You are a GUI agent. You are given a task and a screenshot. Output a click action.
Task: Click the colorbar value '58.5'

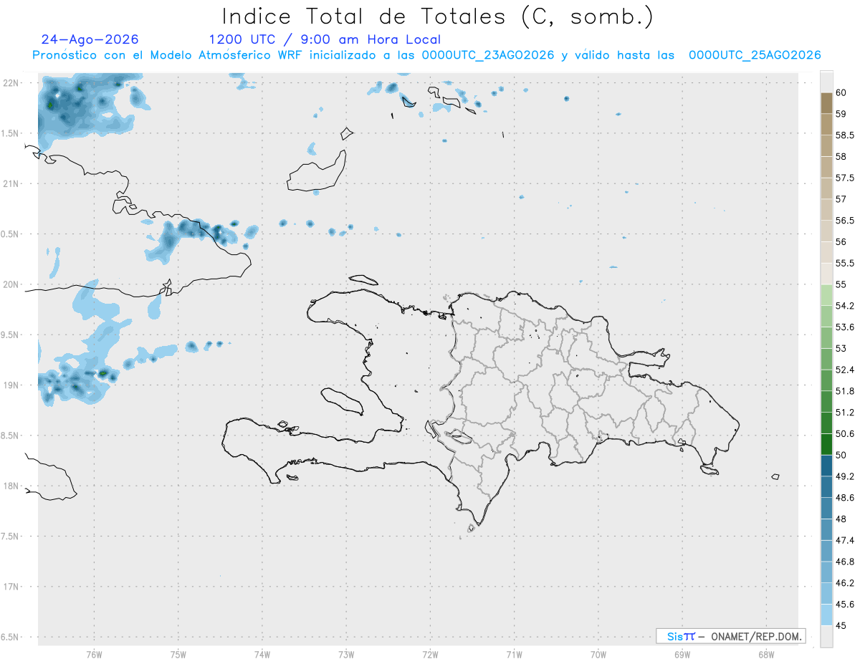pos(845,135)
